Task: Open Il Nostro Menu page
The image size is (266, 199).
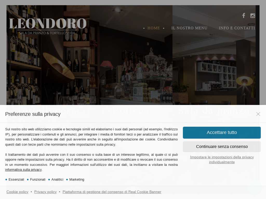Action: click(189, 28)
